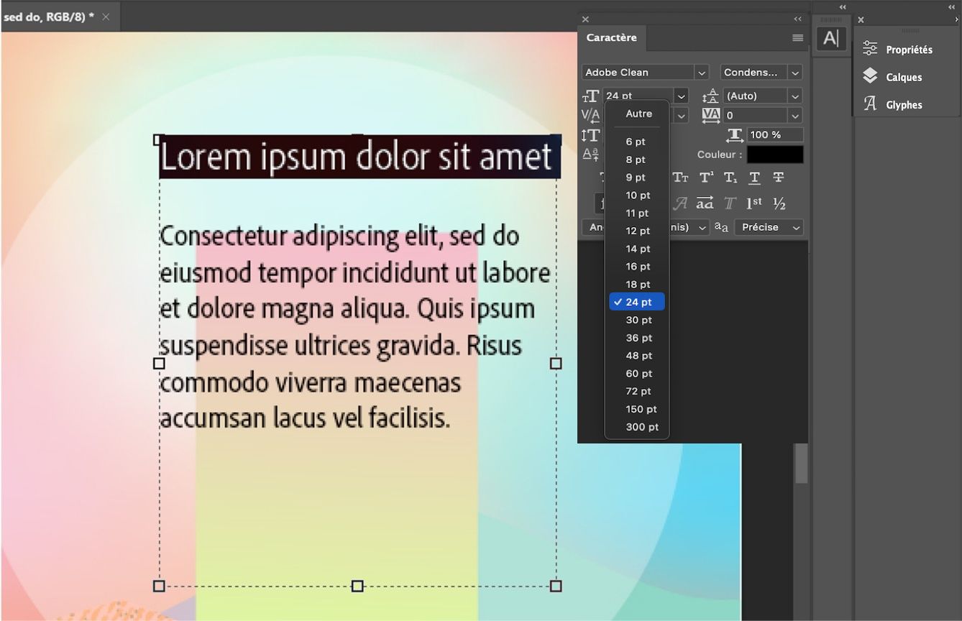Screen dimensions: 962x621
Task: Click the baseline shift icon
Action: pyautogui.click(x=590, y=155)
